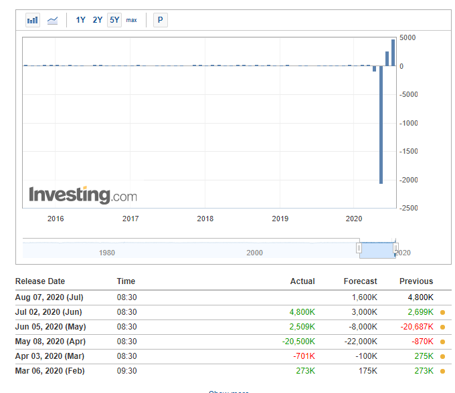Screen dimensions: 455x393
Task: Select the 1Y time range
Action: click(x=80, y=20)
